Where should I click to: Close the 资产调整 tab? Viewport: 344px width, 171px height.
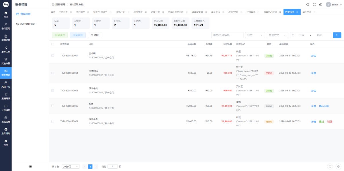(x=88, y=12)
